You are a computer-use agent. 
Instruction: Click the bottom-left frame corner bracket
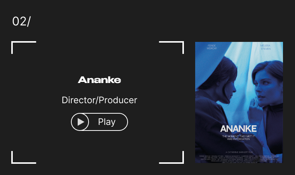pyautogui.click(x=24, y=157)
